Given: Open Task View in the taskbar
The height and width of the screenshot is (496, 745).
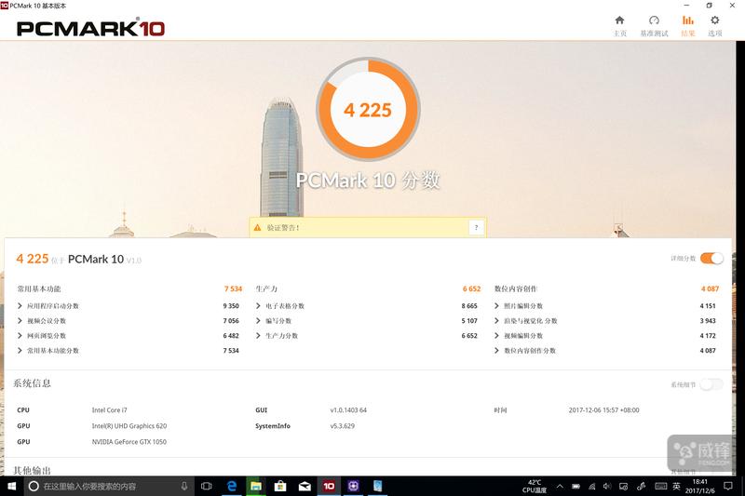Looking at the screenshot, I should pos(206,486).
